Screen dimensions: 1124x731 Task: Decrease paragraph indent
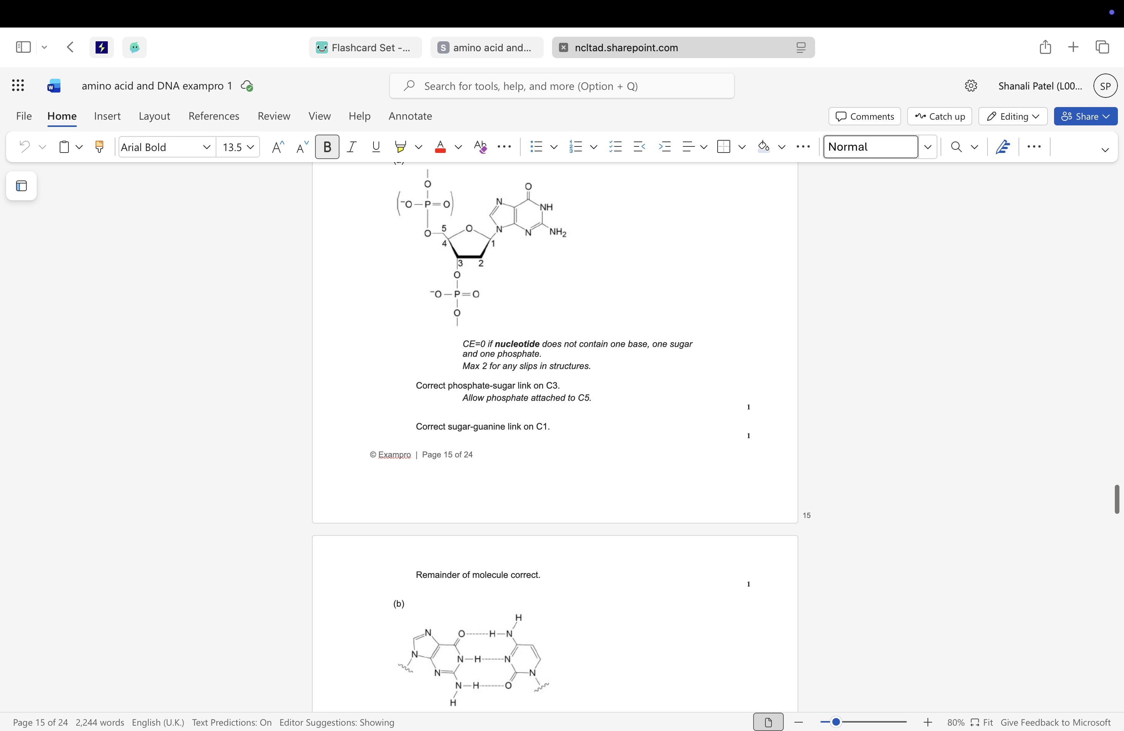[640, 147]
